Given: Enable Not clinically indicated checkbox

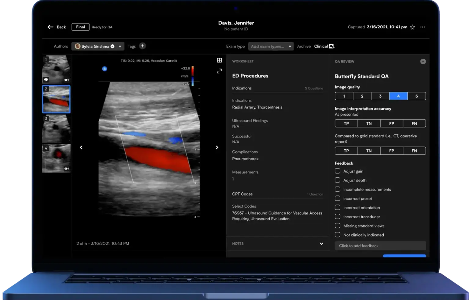Looking at the screenshot, I should coord(338,235).
